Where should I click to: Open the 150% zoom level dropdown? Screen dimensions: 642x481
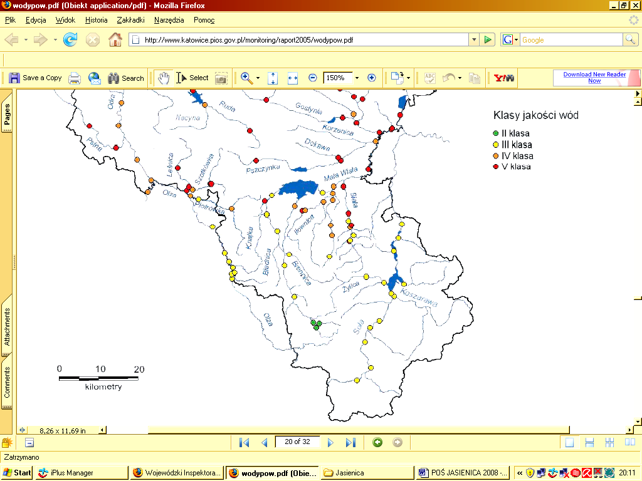(x=357, y=78)
